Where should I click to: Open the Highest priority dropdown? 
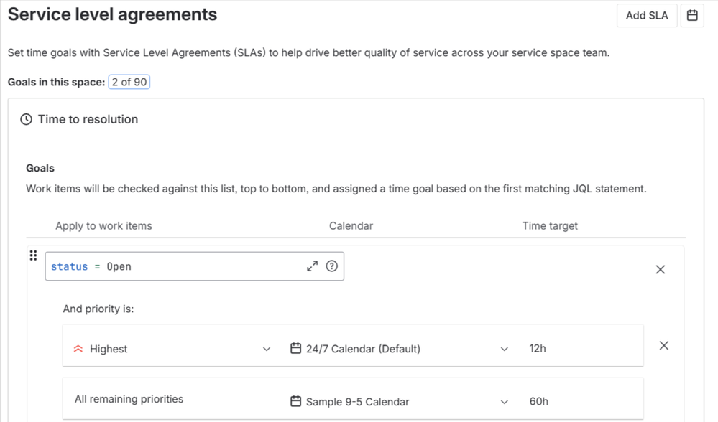click(267, 349)
